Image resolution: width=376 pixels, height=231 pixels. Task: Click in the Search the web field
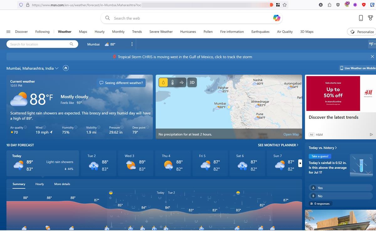191,18
